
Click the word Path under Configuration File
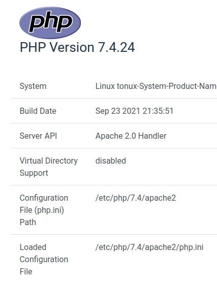28,222
